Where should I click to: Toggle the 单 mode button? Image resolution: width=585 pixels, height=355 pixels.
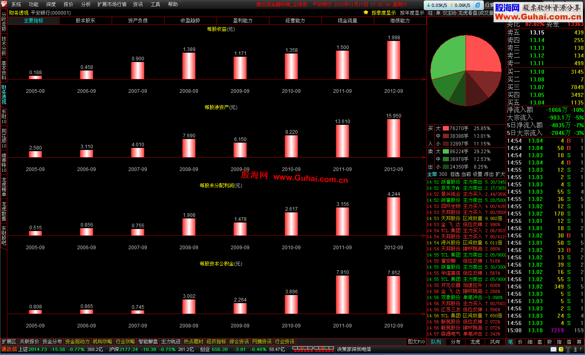[x=438, y=13]
